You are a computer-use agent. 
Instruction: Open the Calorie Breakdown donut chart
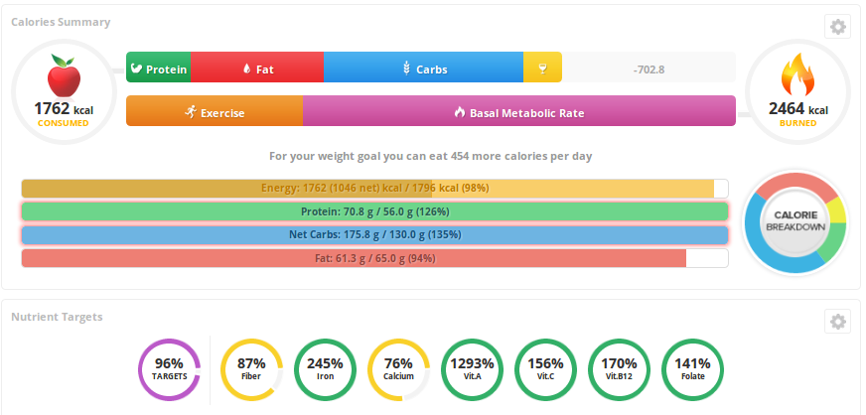tap(795, 220)
